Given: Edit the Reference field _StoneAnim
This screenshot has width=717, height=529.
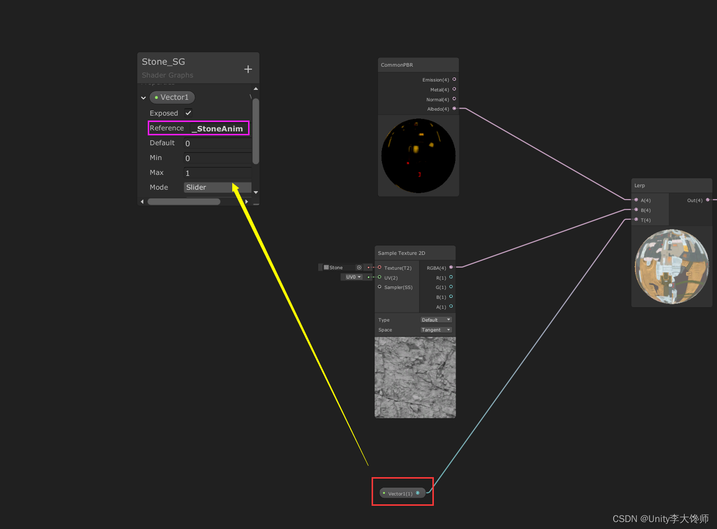Looking at the screenshot, I should [x=220, y=128].
